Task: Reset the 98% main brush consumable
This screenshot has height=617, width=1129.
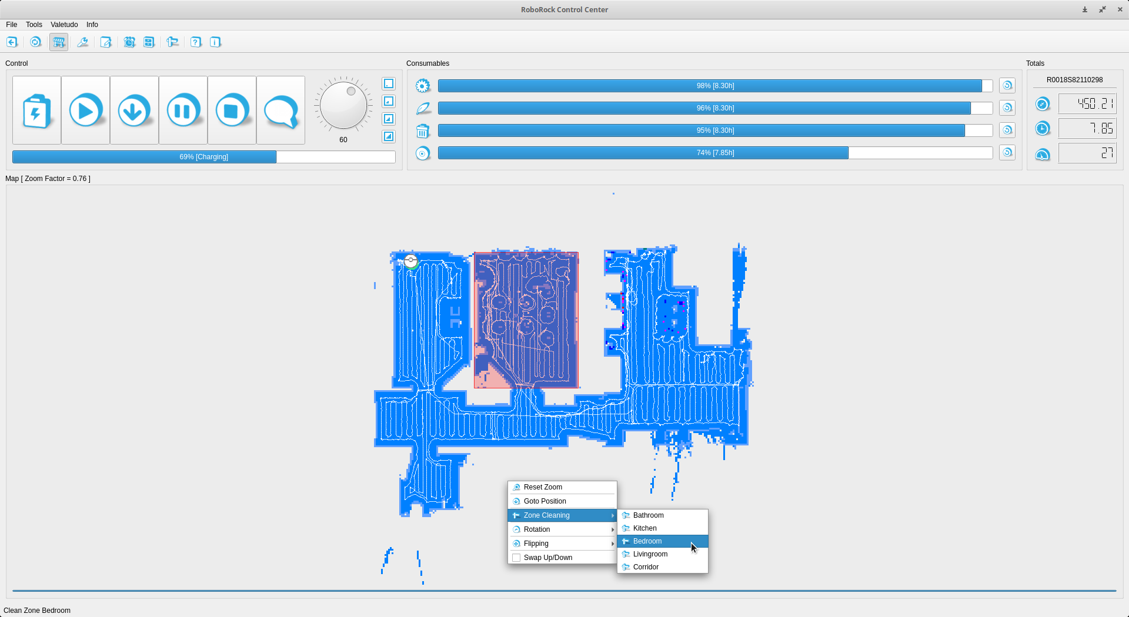Action: click(1007, 85)
